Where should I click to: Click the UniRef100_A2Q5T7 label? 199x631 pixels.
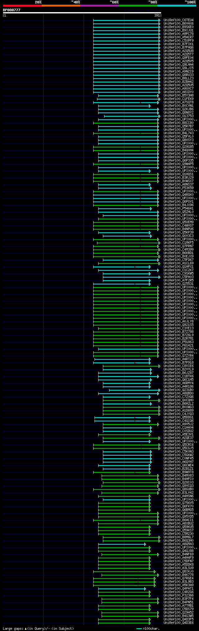click(178, 54)
